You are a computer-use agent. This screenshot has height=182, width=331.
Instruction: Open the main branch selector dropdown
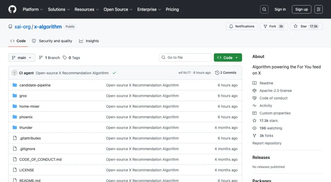(x=22, y=57)
